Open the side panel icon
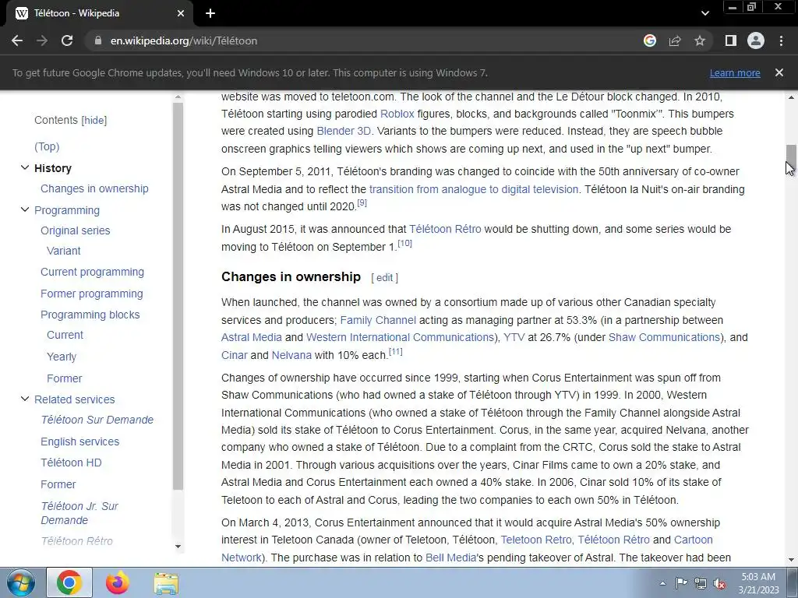The height and width of the screenshot is (598, 798). (731, 40)
